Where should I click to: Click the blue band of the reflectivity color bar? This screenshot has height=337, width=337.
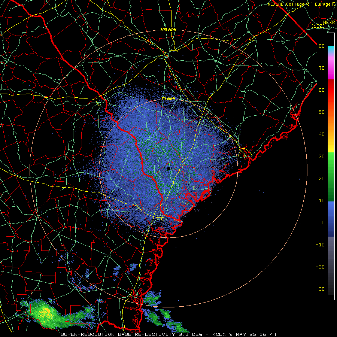tap(331, 219)
